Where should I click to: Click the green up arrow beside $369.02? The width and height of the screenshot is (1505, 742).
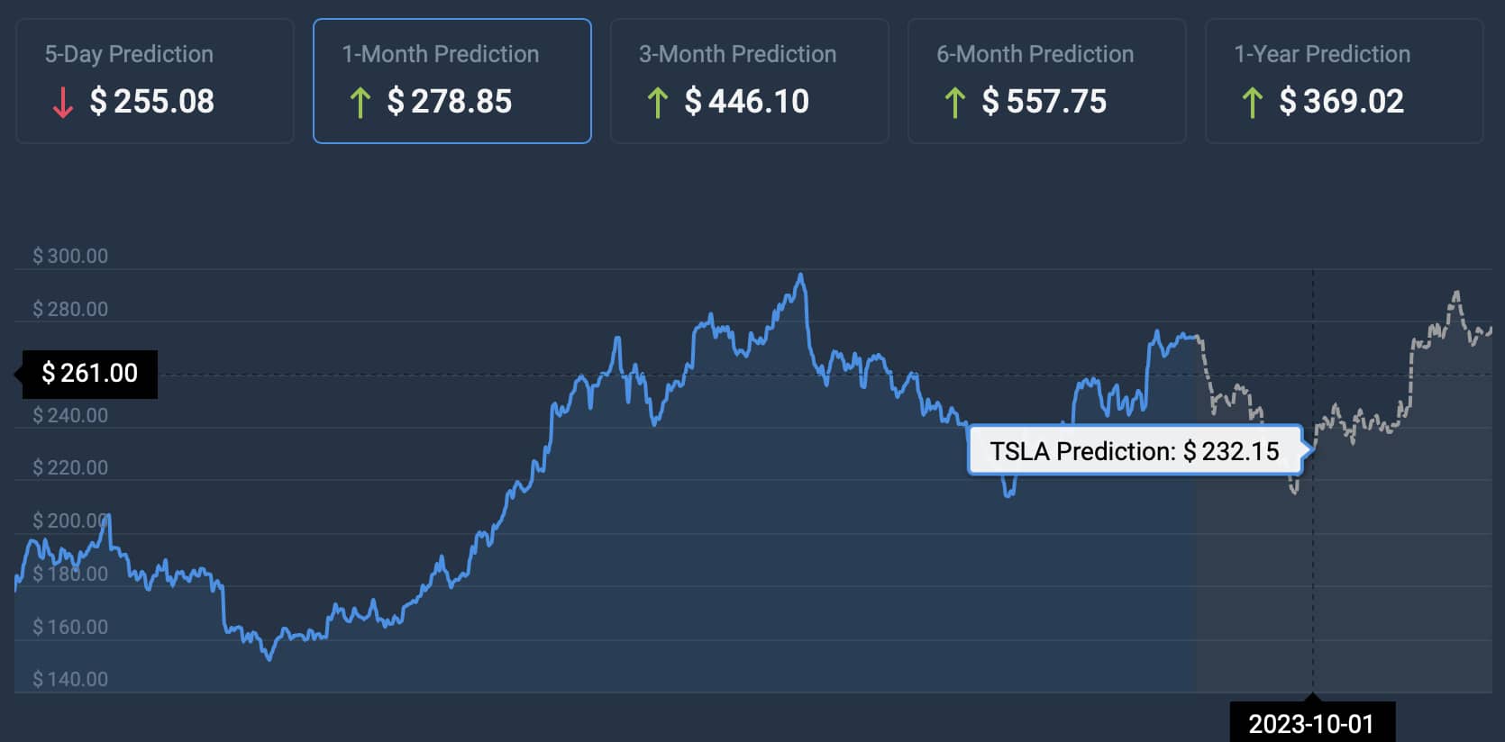coord(1252,103)
